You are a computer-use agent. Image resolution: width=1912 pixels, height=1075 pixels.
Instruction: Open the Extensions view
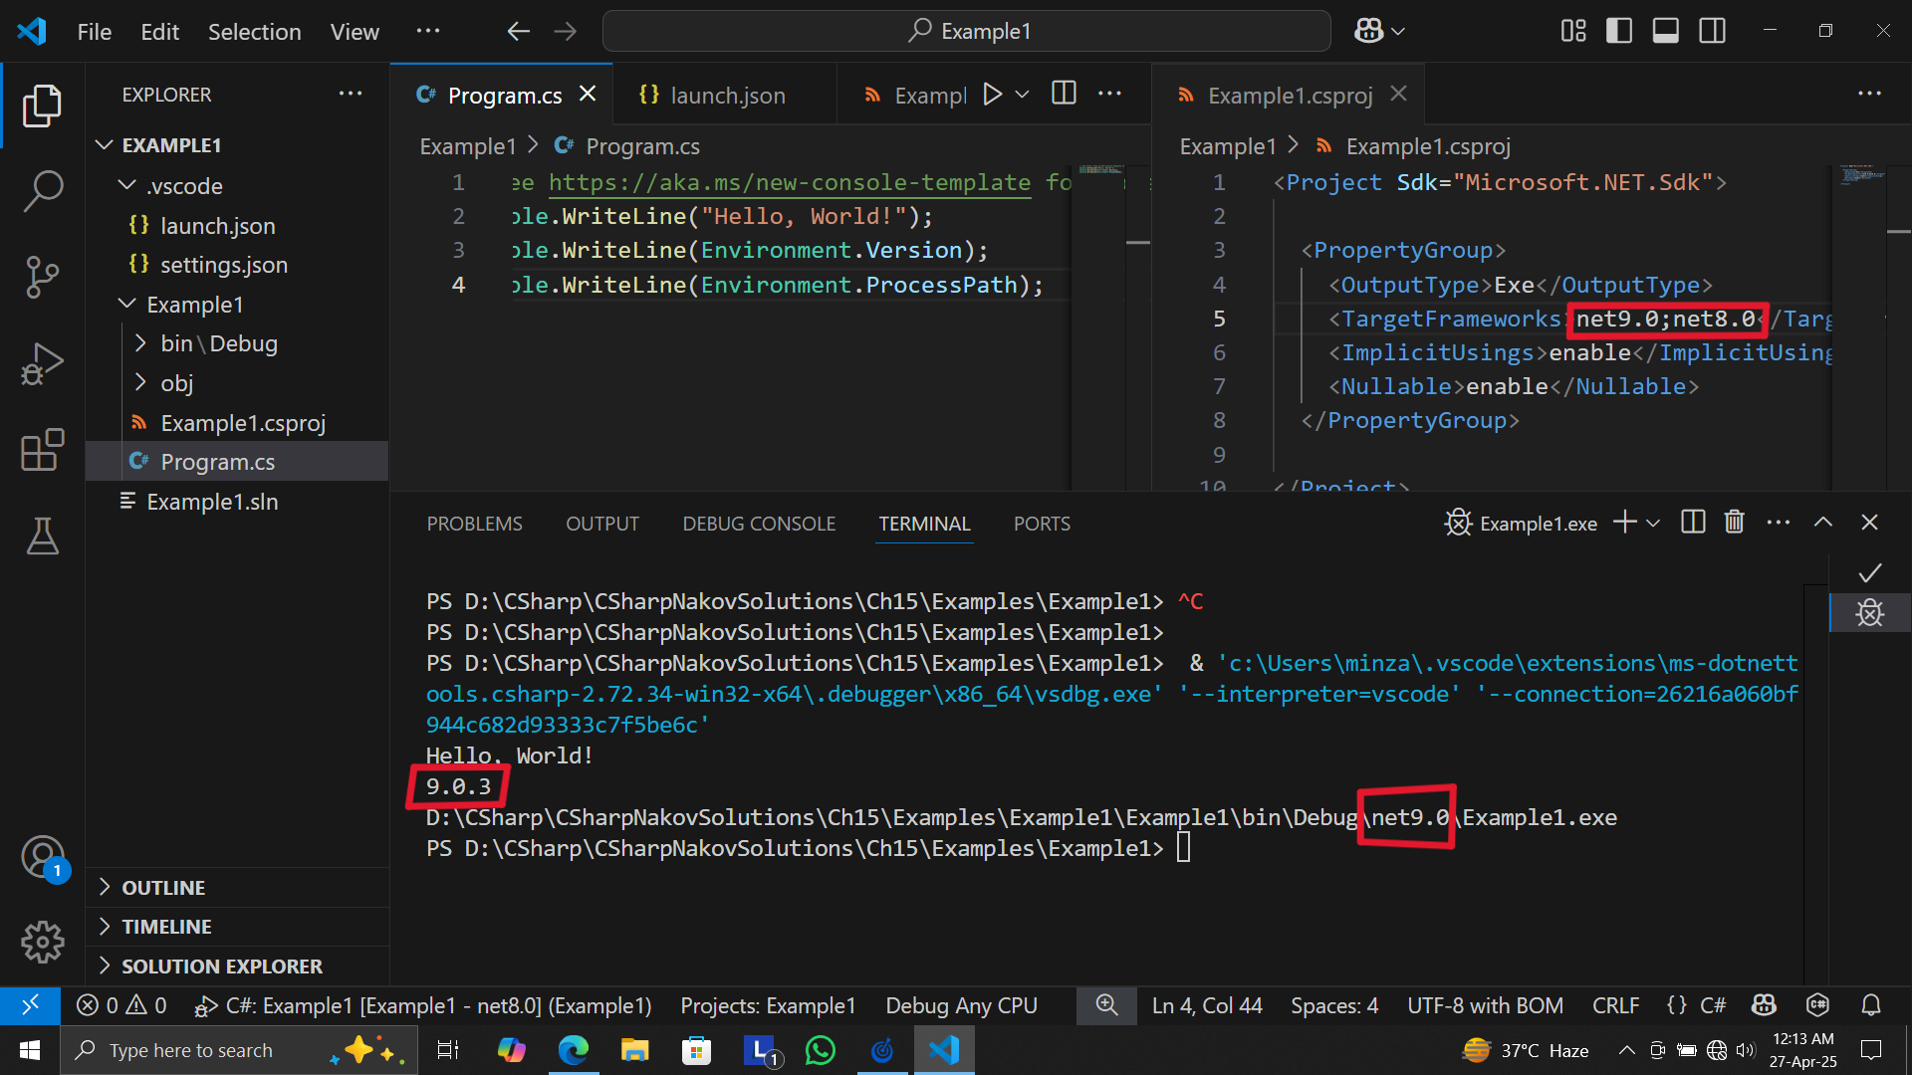point(43,450)
